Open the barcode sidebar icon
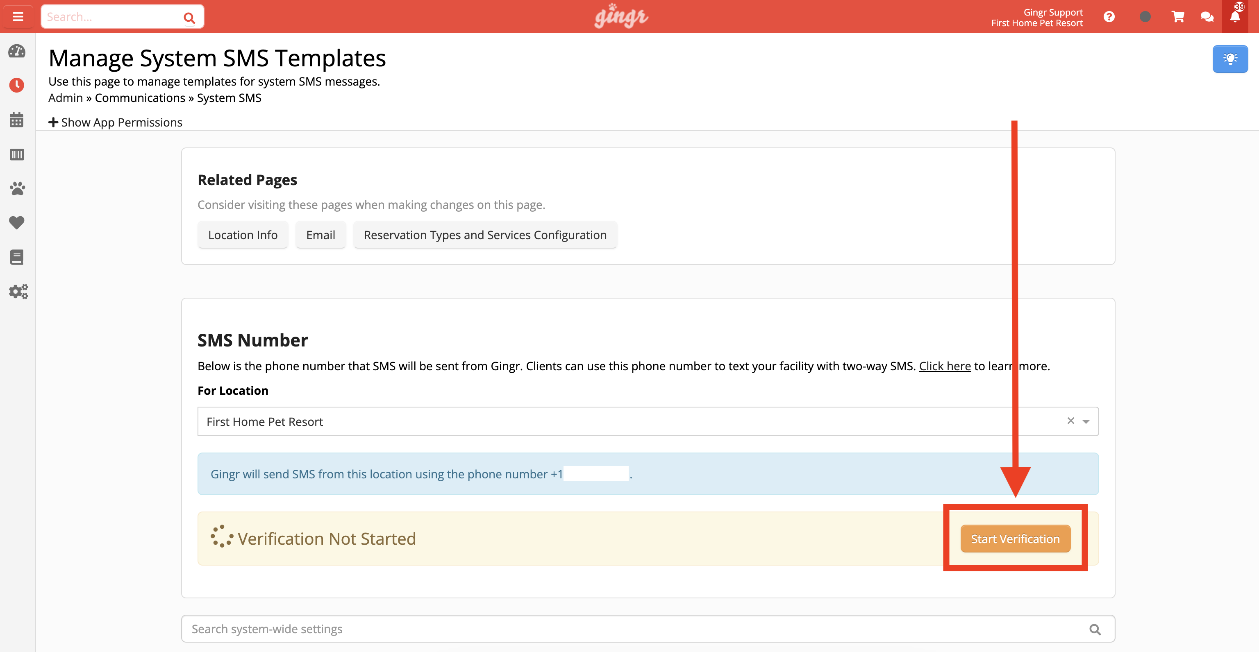This screenshot has width=1259, height=652. tap(17, 154)
